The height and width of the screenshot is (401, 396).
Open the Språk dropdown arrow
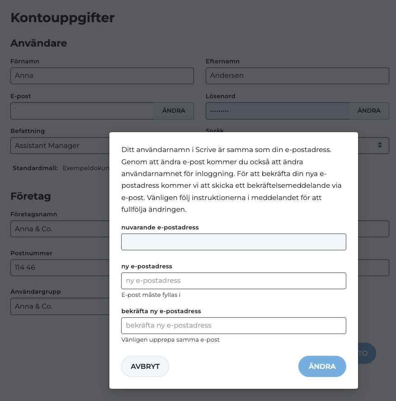(x=380, y=145)
